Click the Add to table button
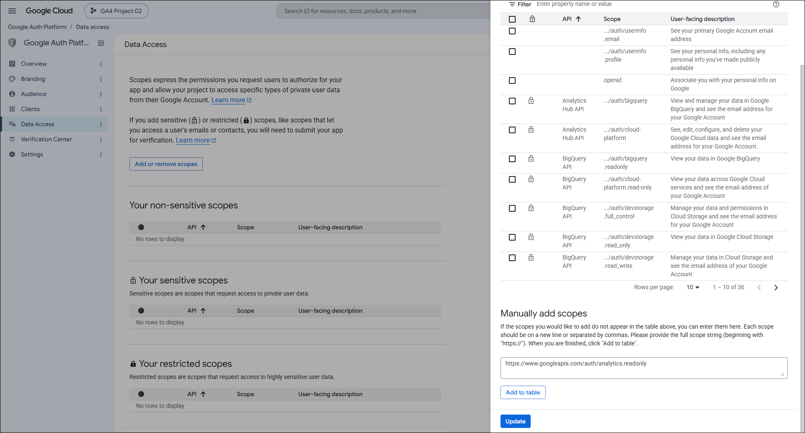Viewport: 805px width, 433px height. pos(523,392)
